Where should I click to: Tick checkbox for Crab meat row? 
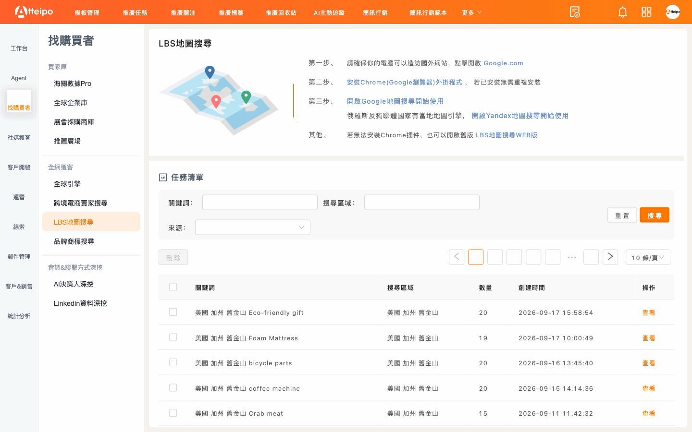click(x=173, y=413)
